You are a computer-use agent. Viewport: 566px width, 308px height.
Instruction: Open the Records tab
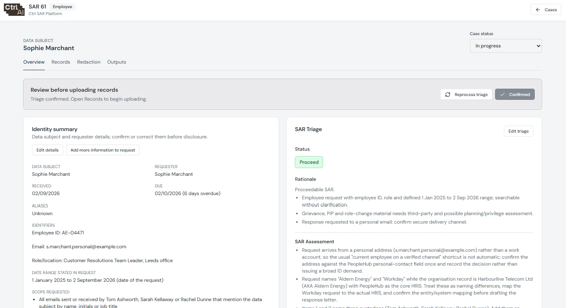click(x=61, y=62)
